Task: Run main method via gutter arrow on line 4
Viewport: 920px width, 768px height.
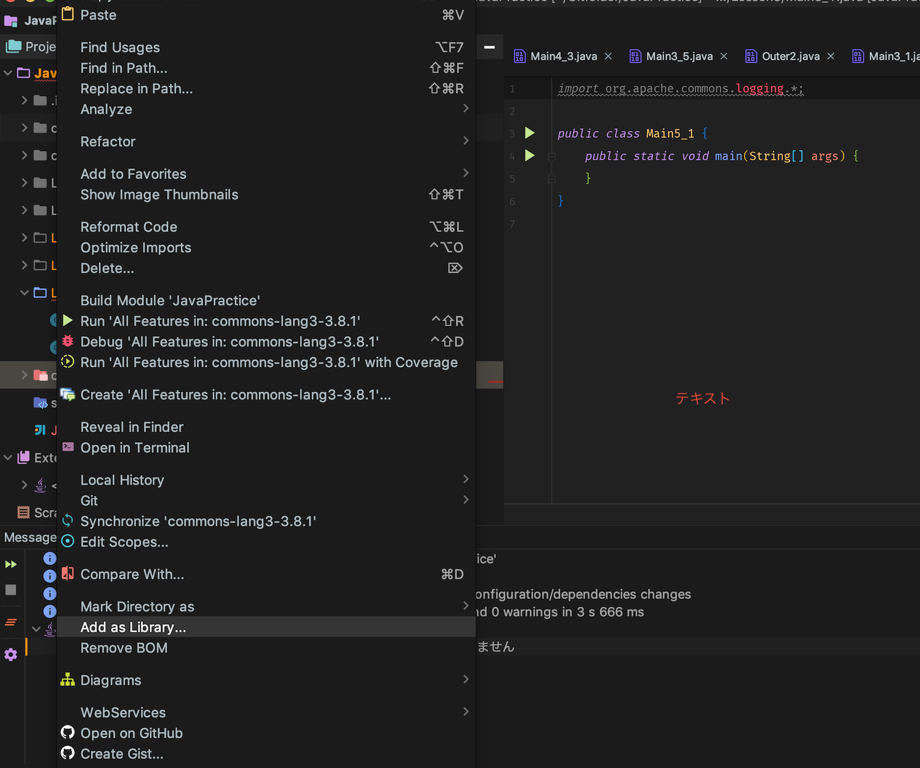Action: 529,155
